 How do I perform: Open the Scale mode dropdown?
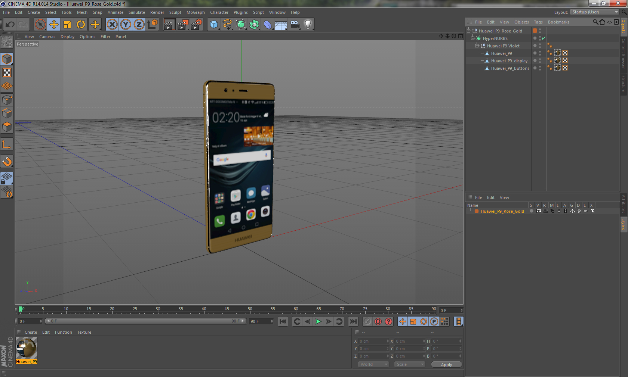click(410, 364)
